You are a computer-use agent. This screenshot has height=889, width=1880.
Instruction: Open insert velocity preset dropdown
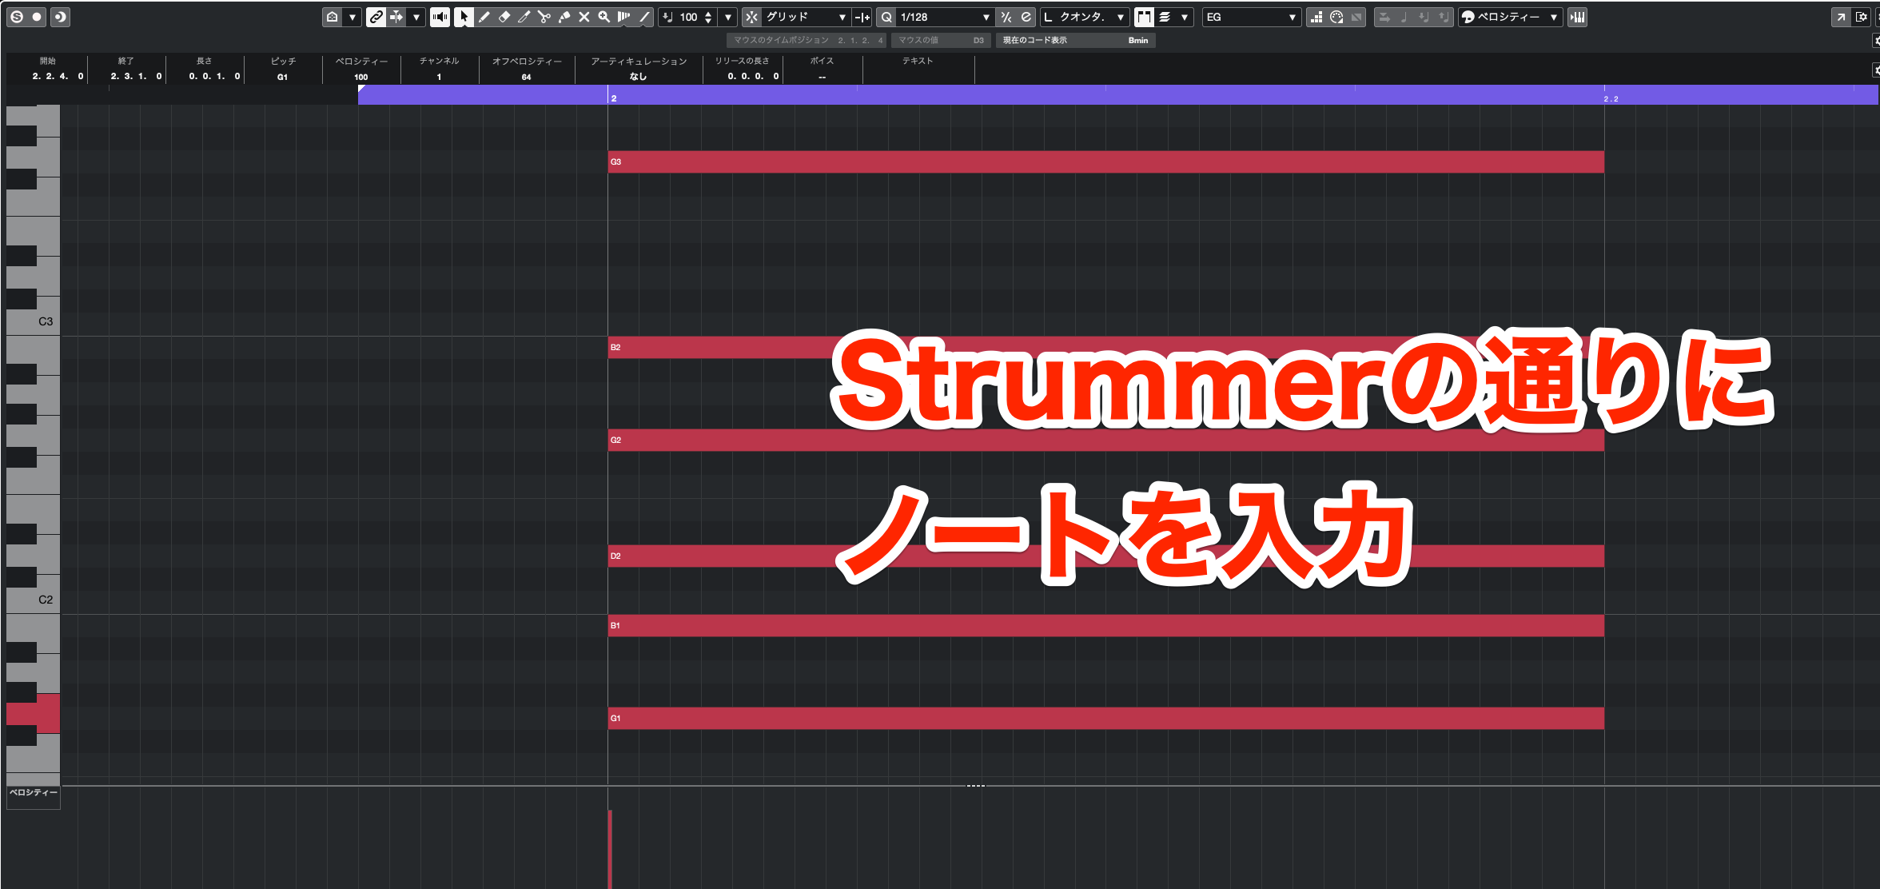pyautogui.click(x=728, y=17)
